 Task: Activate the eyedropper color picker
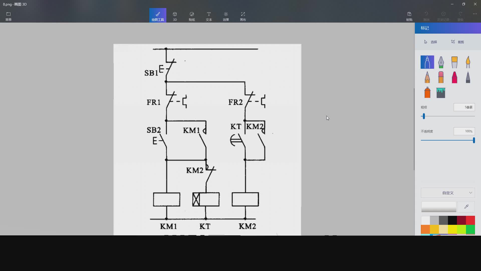pos(466,207)
